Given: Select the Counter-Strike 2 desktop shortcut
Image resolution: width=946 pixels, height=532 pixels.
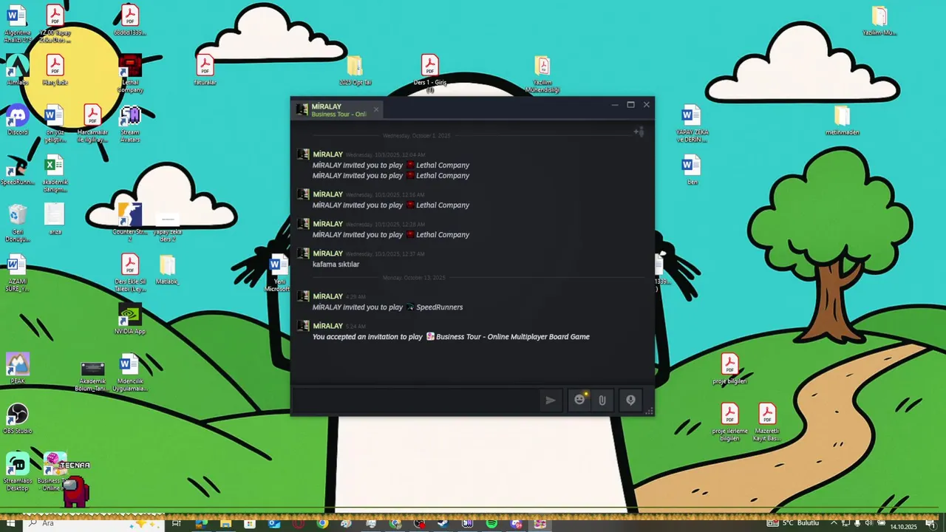Looking at the screenshot, I should (130, 223).
